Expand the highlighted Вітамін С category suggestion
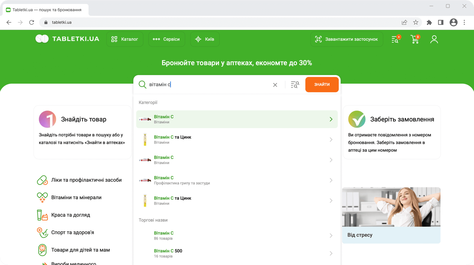The width and height of the screenshot is (474, 265). [x=331, y=119]
